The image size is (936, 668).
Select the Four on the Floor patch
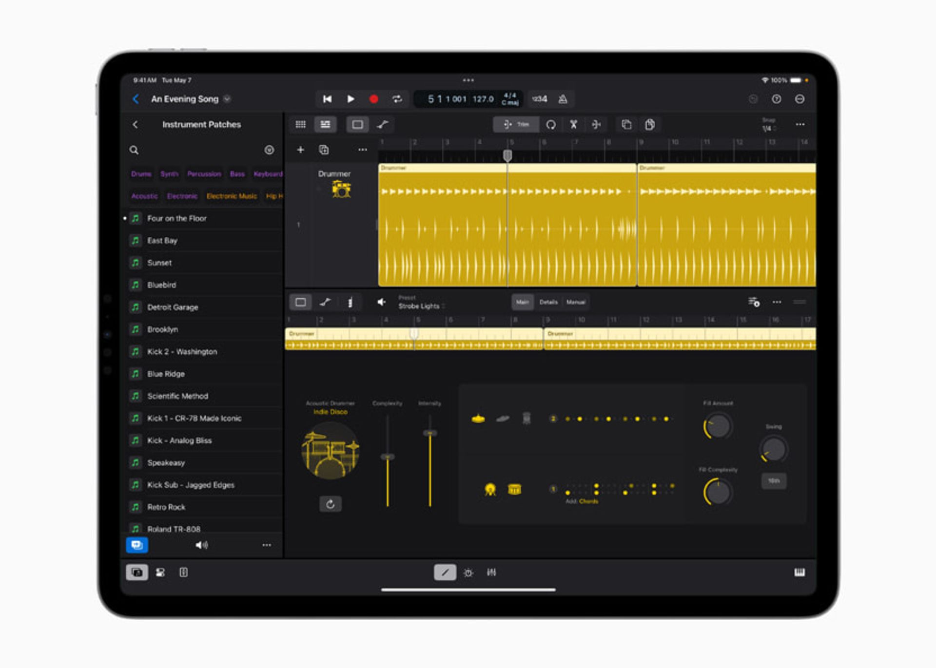tap(177, 219)
